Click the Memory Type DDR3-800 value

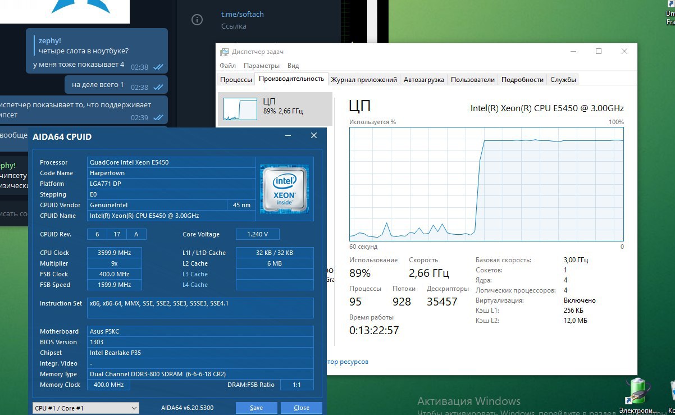[x=200, y=374]
